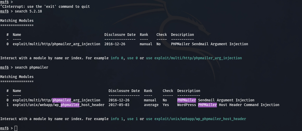Click the "Host Header Command Injection" description text
The height and width of the screenshot is (131, 302).
249,105
